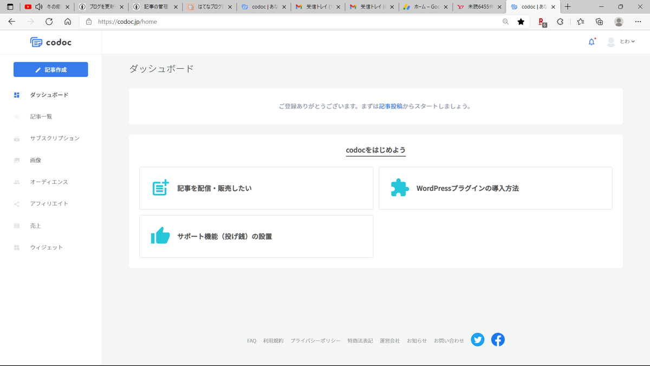Open WordPressプラグインの導入方法 card
The image size is (650, 366).
coord(495,188)
